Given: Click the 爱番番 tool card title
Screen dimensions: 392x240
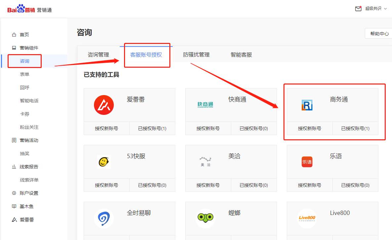Looking at the screenshot, I should tap(136, 100).
